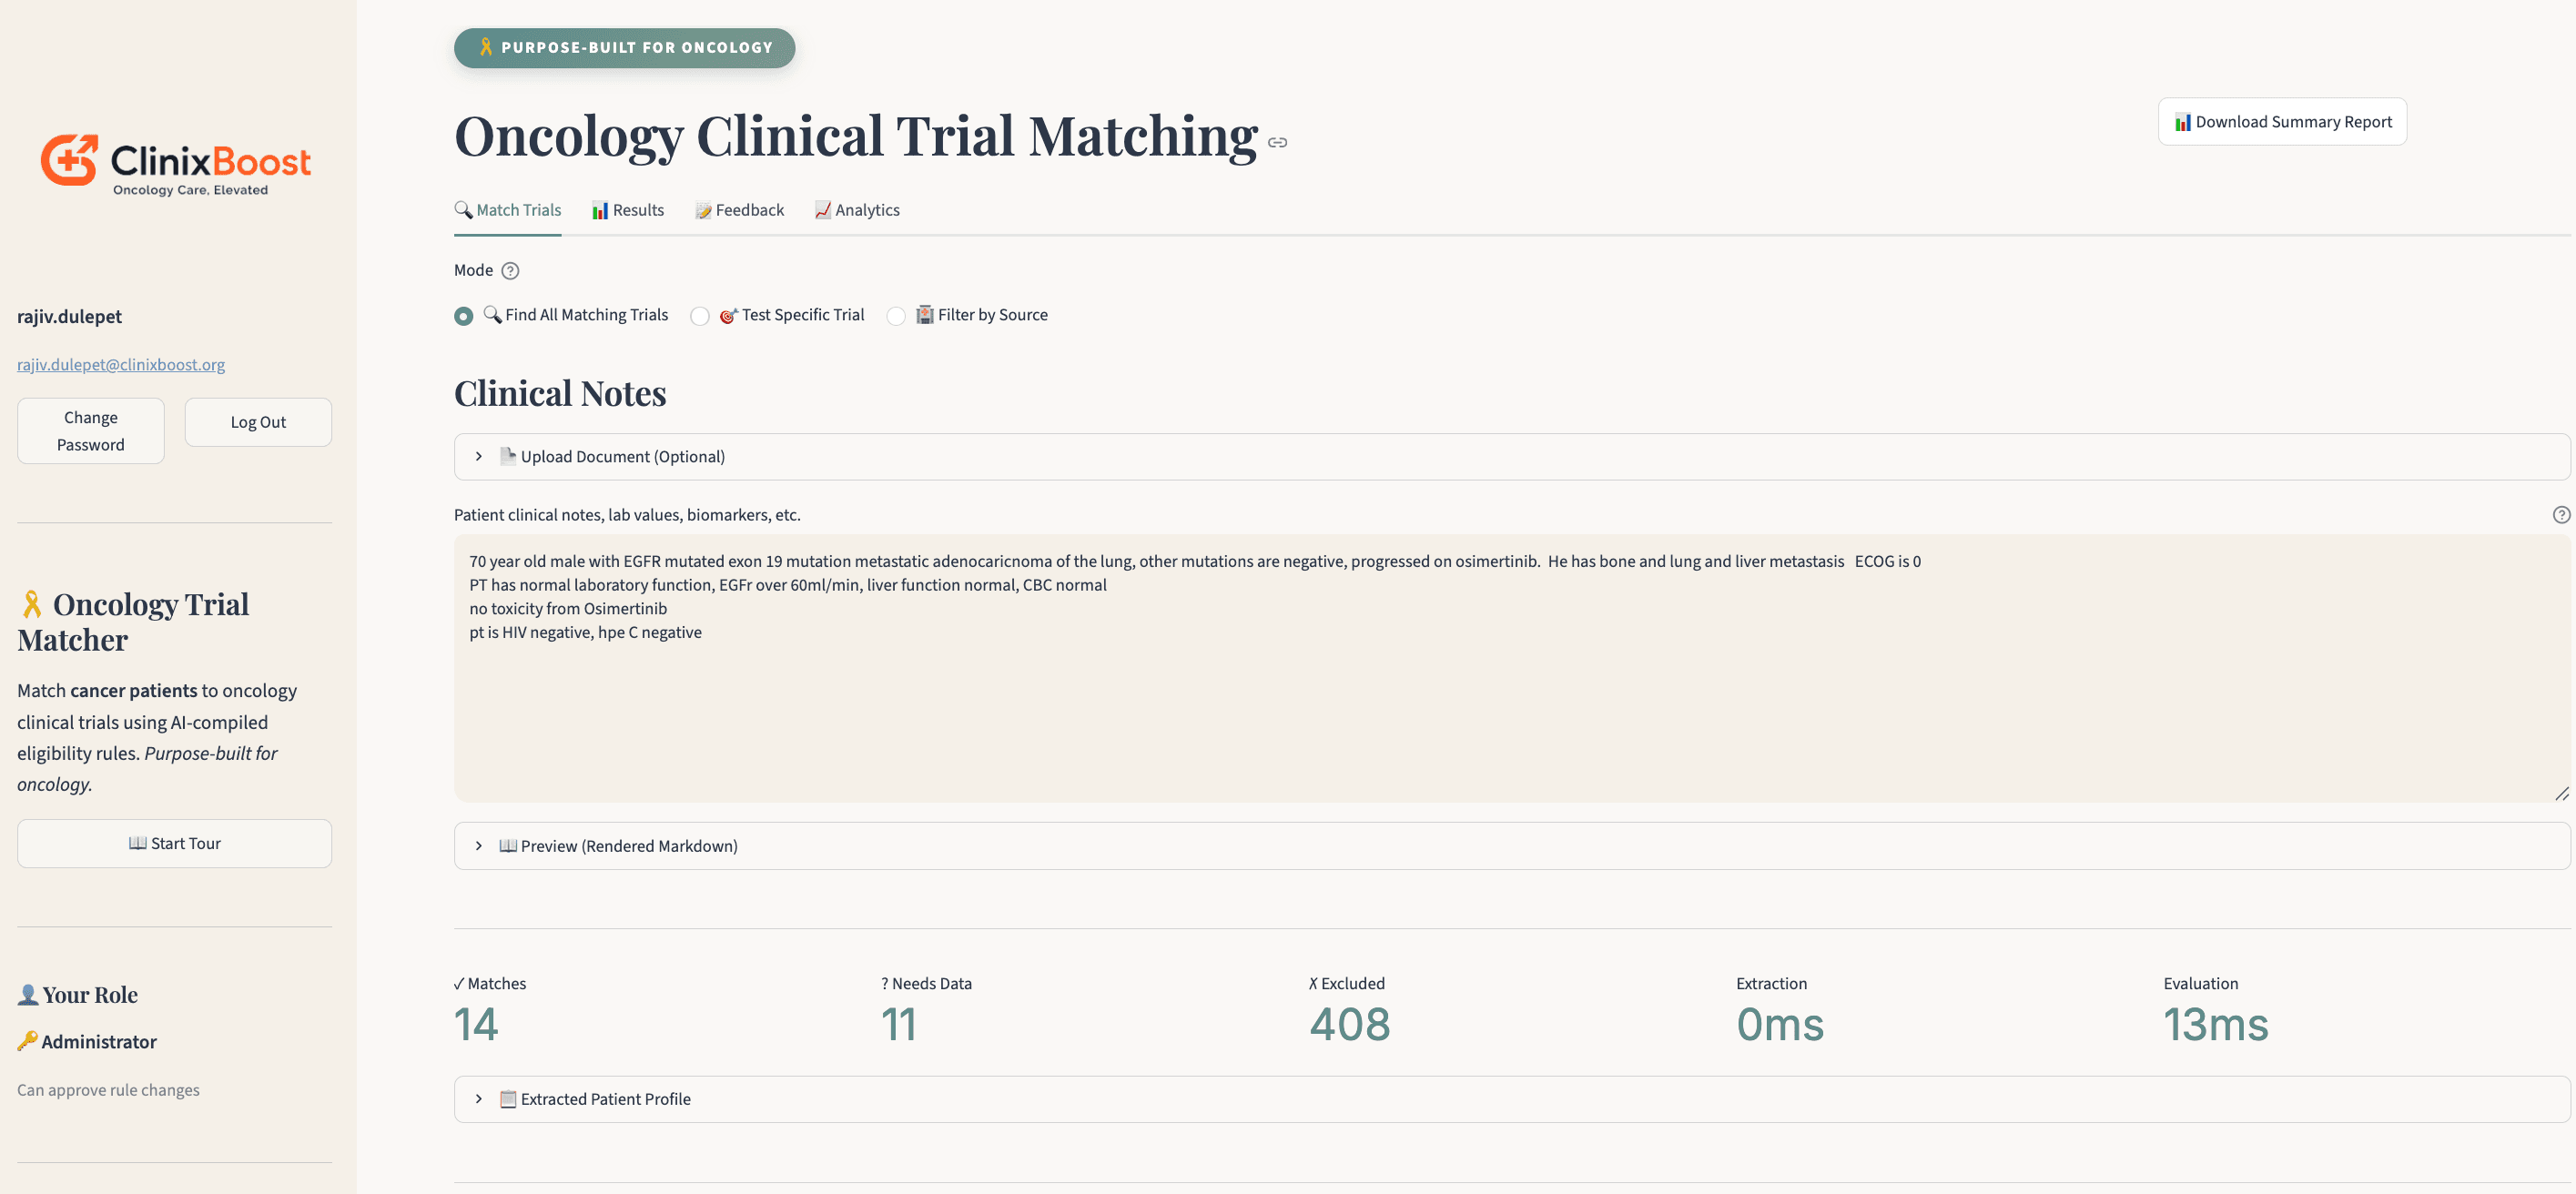Open the Feedback tab
The width and height of the screenshot is (2576, 1194).
point(740,210)
